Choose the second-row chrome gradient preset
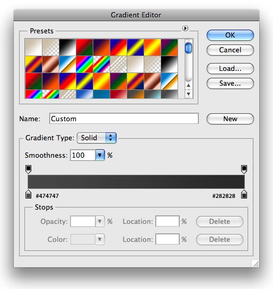This screenshot has height=289, width=273. pos(67,64)
